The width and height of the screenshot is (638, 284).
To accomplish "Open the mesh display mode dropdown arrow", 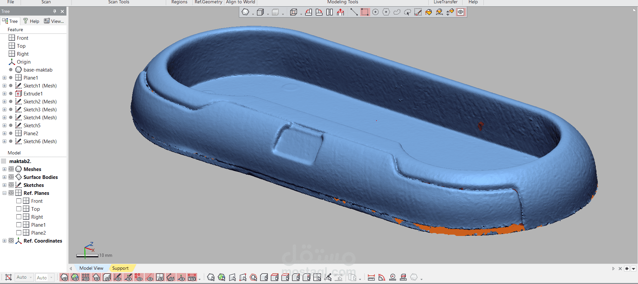I will pos(253,14).
